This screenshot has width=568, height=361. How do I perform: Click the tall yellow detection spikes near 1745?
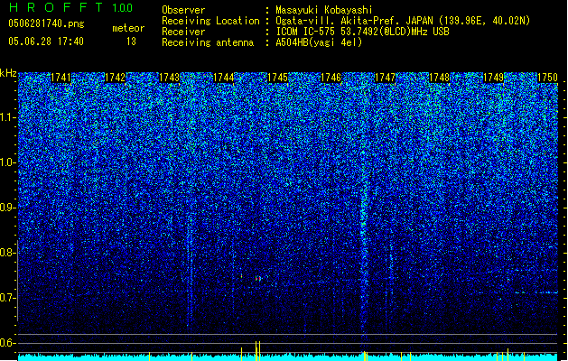click(x=257, y=350)
